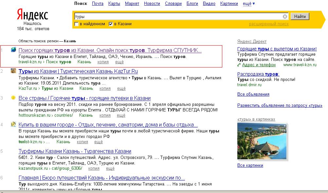Click the sun favicon of hottourskazan result

pos(13,98)
